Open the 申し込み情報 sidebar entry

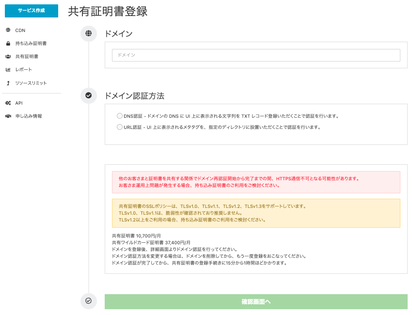click(x=28, y=116)
